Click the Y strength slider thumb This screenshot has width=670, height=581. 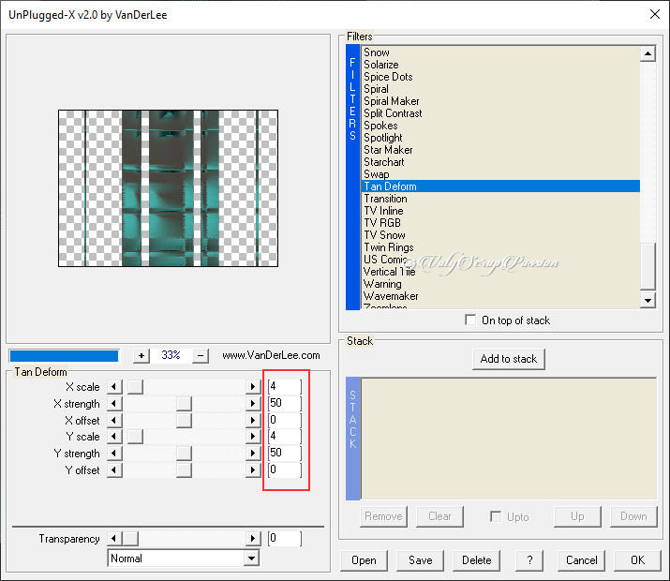[x=184, y=454]
